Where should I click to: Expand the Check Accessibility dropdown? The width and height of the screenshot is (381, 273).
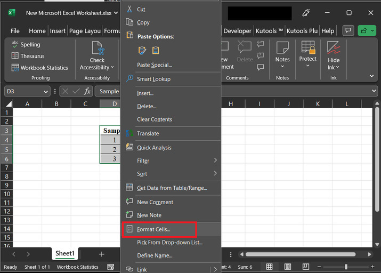[x=112, y=67]
